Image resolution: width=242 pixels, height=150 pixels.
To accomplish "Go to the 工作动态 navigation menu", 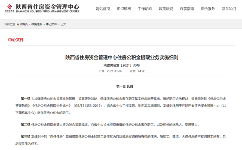I will pos(145,9).
